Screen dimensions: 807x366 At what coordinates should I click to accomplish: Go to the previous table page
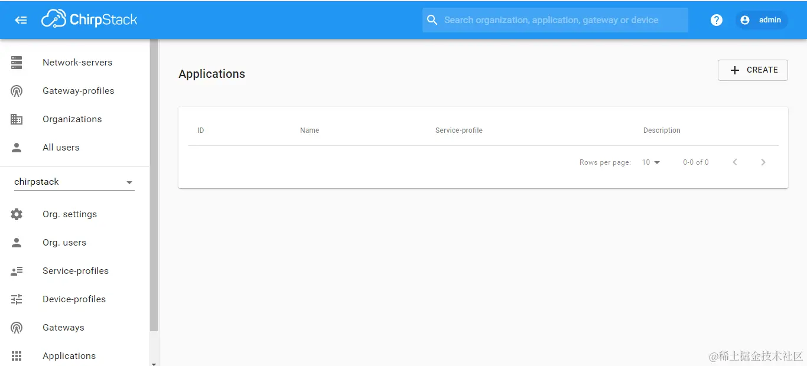pyautogui.click(x=735, y=162)
